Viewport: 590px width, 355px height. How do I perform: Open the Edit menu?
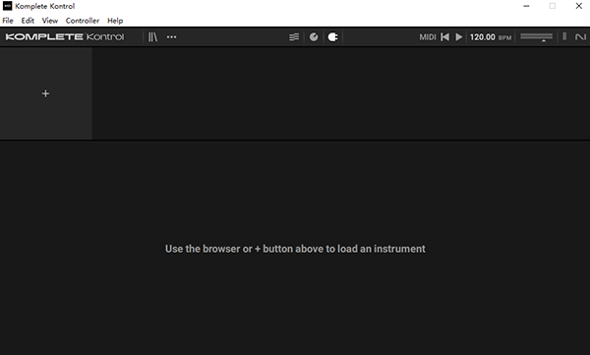click(28, 21)
